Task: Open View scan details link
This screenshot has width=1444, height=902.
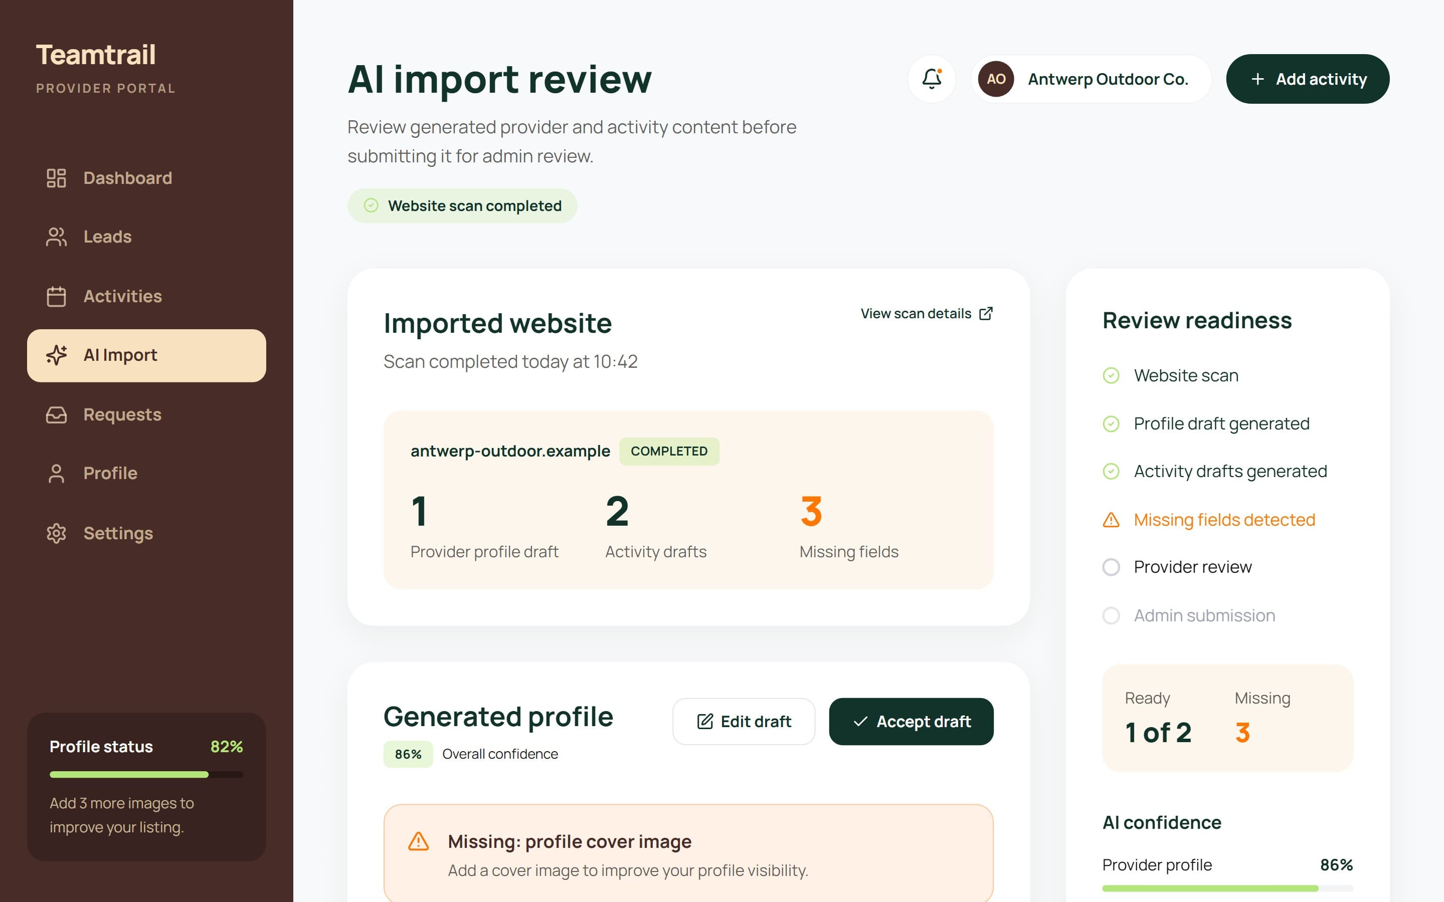Action: (927, 313)
